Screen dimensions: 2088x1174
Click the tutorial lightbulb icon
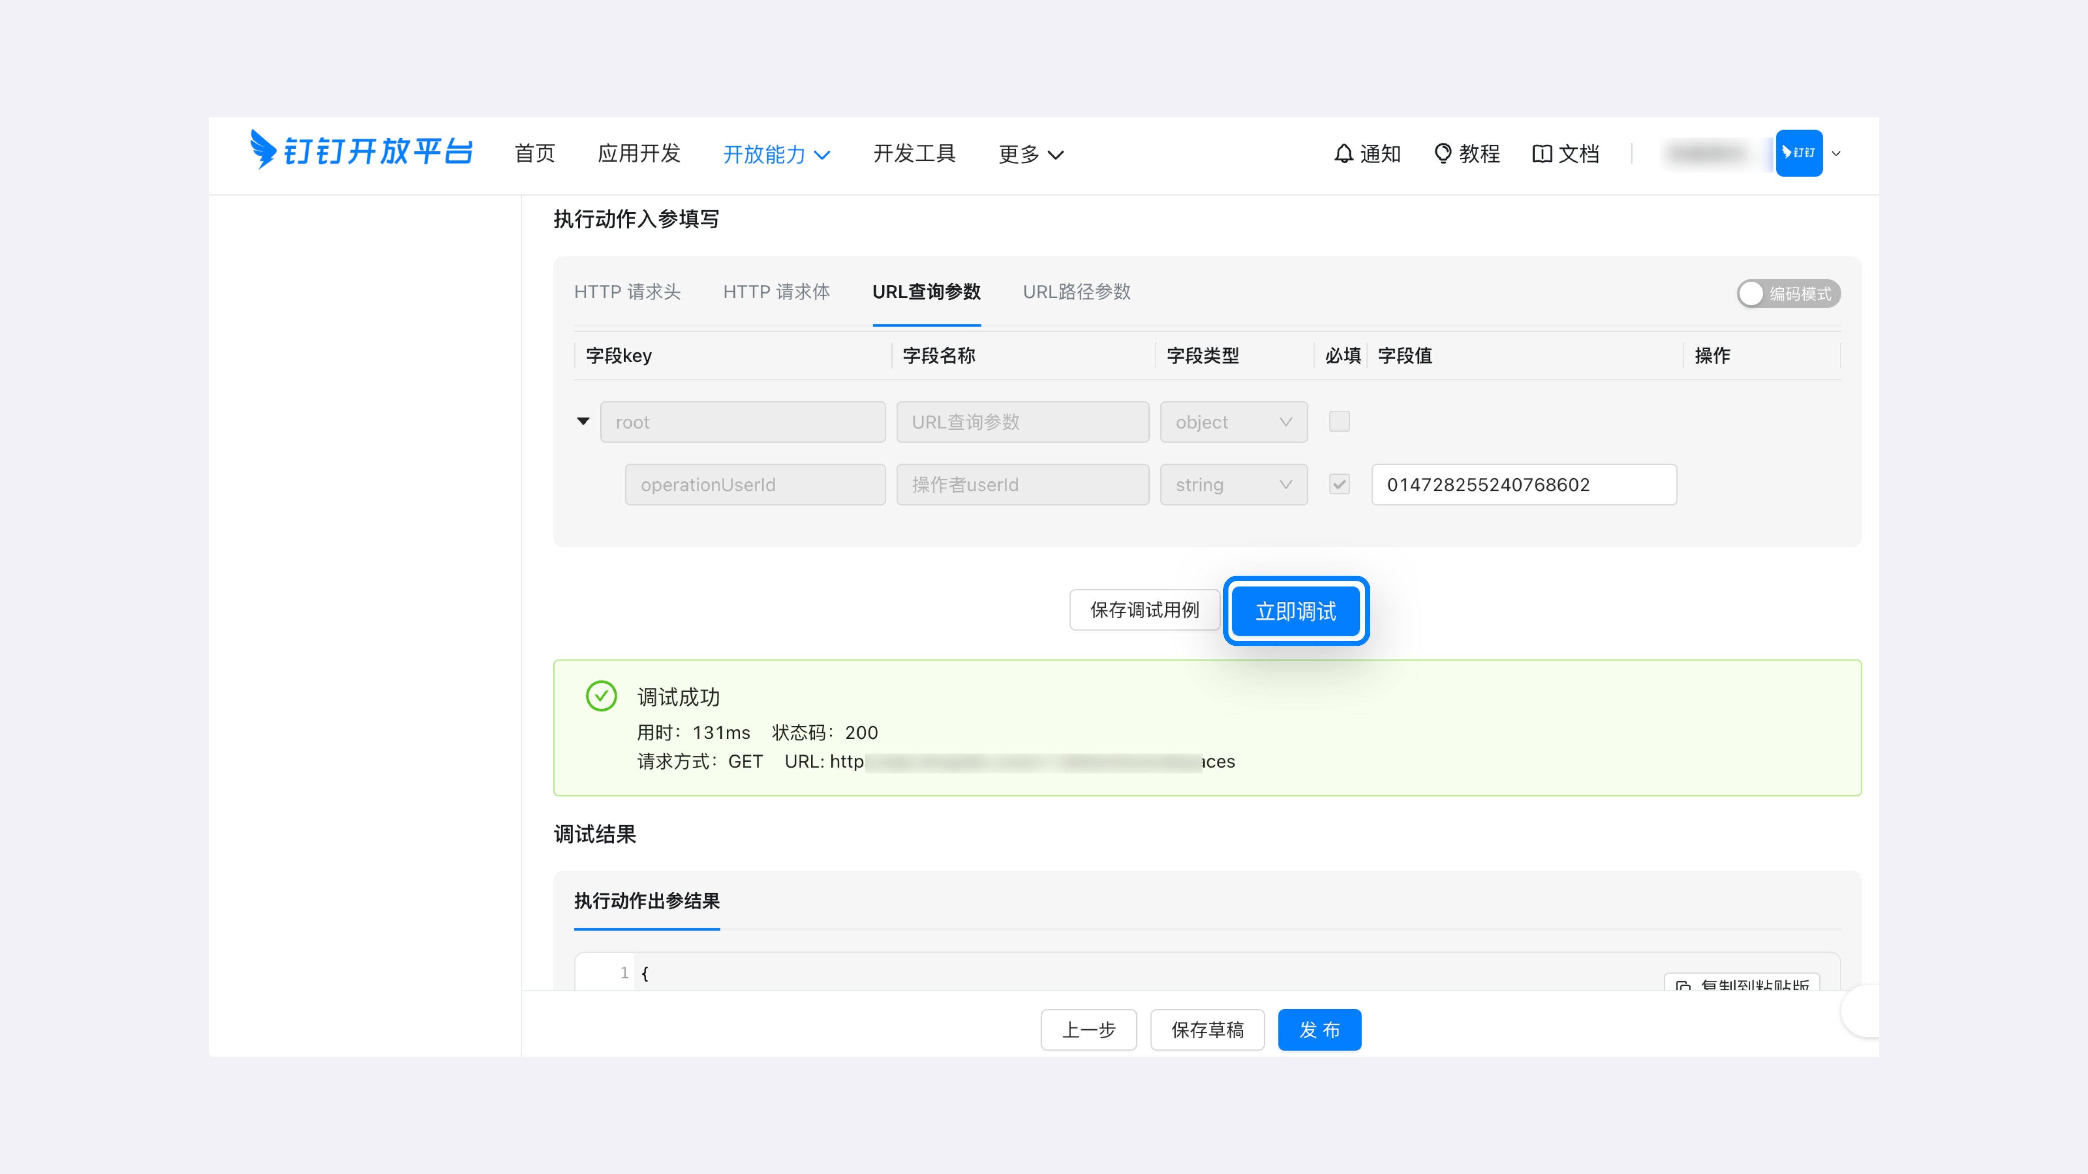pyautogui.click(x=1442, y=153)
